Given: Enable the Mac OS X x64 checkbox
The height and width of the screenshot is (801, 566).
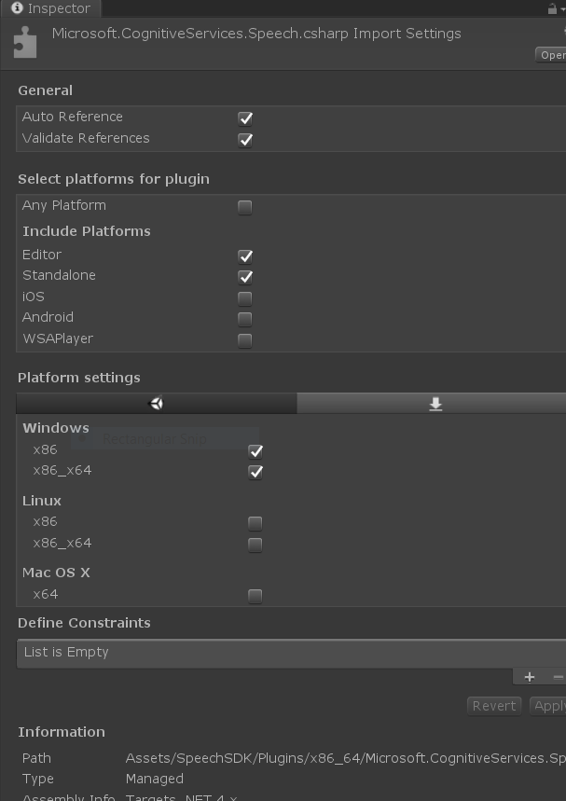Looking at the screenshot, I should (255, 595).
